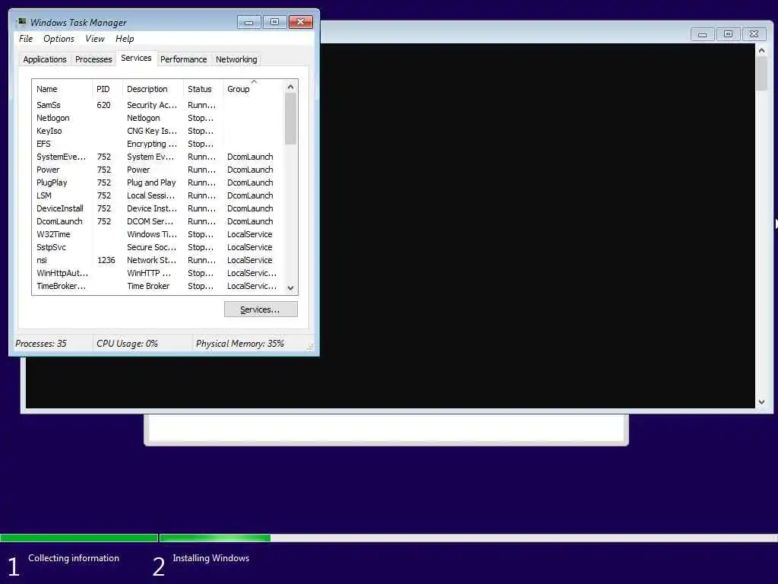Select the EFS service row
This screenshot has width=778, height=584.
point(159,144)
